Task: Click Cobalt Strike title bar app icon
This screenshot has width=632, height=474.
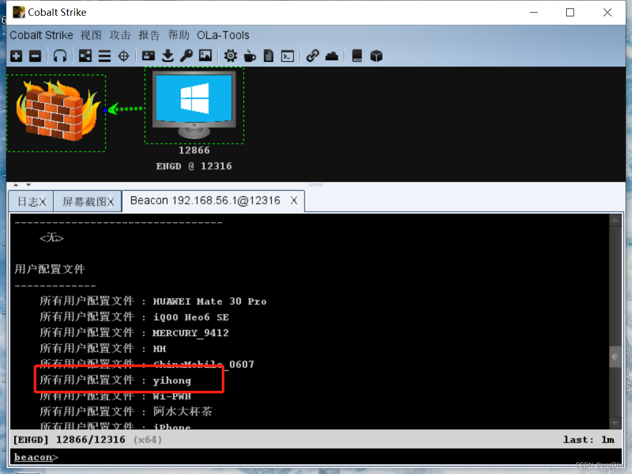Action: coord(18,12)
